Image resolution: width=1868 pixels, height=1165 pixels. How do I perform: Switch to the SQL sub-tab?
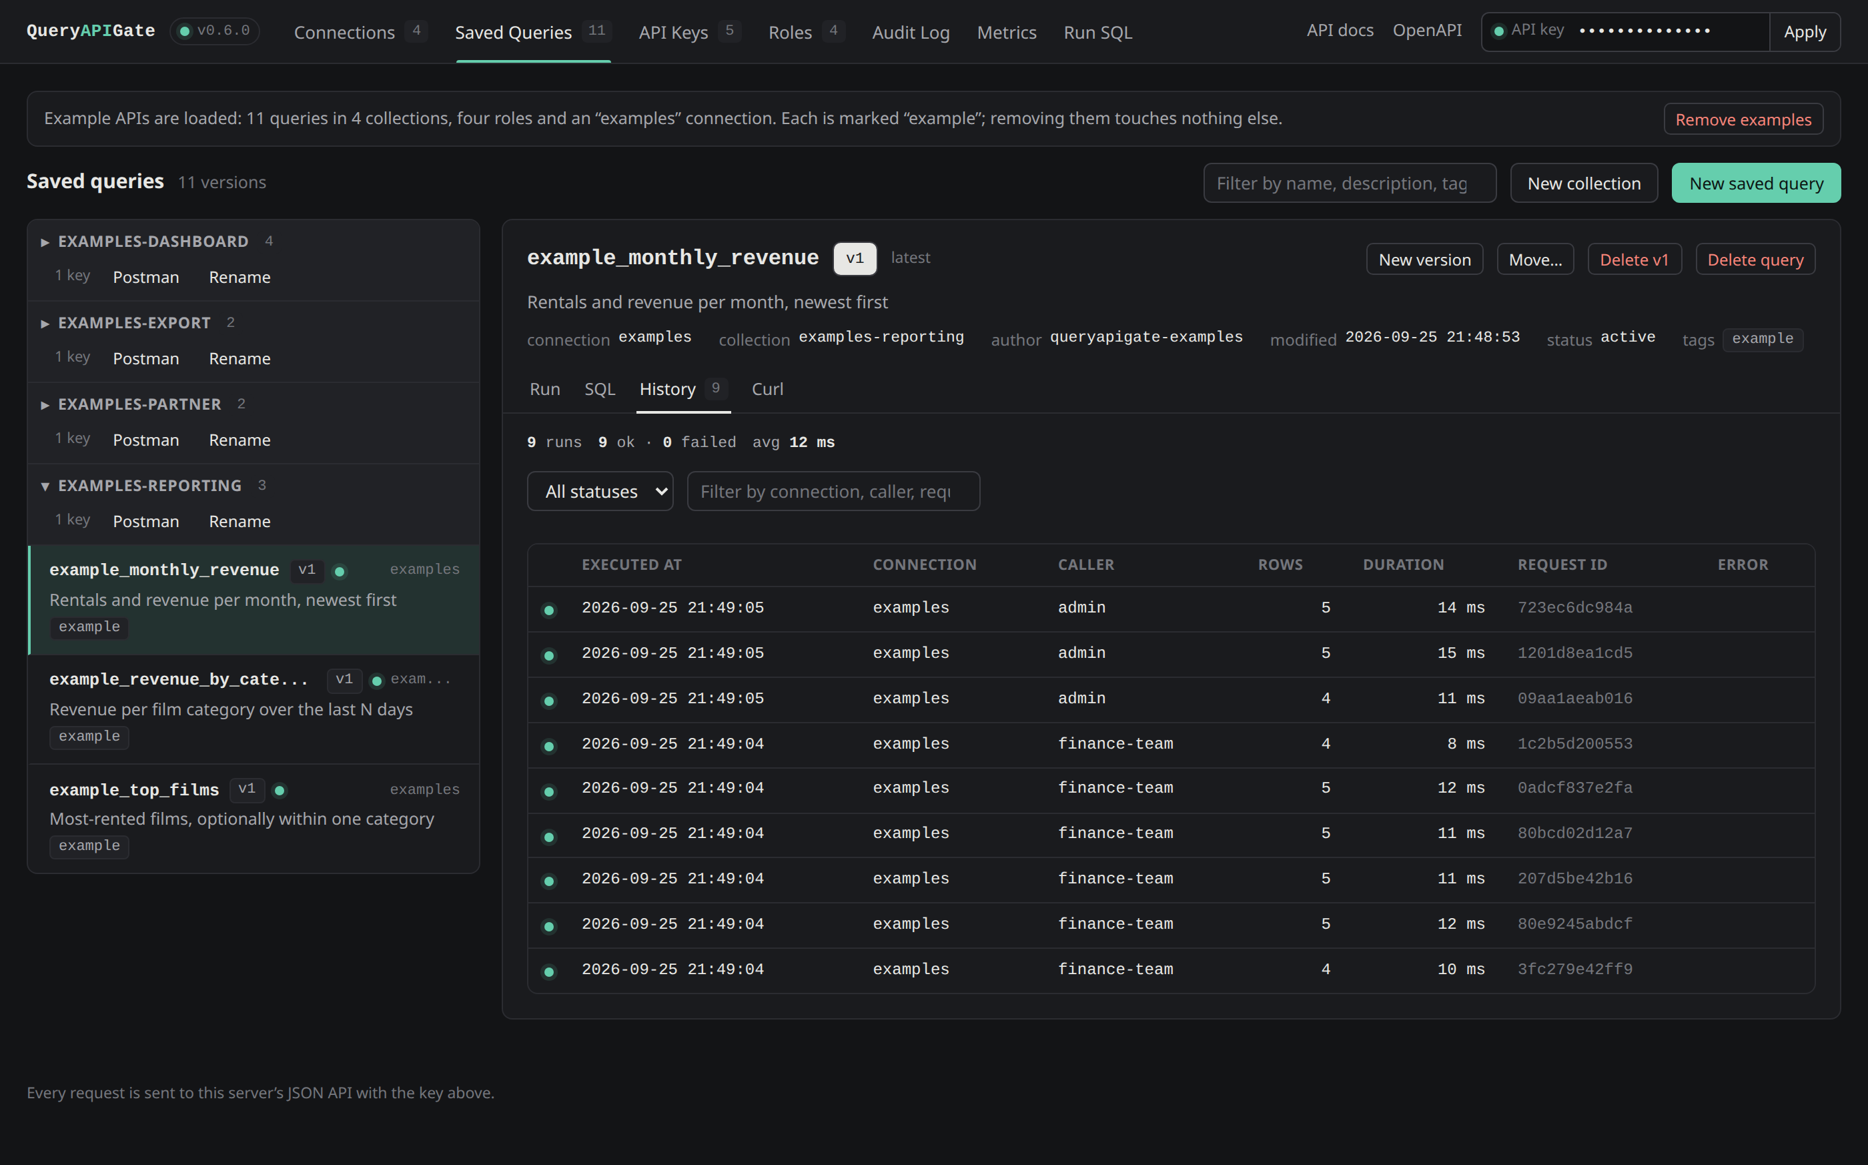[599, 389]
